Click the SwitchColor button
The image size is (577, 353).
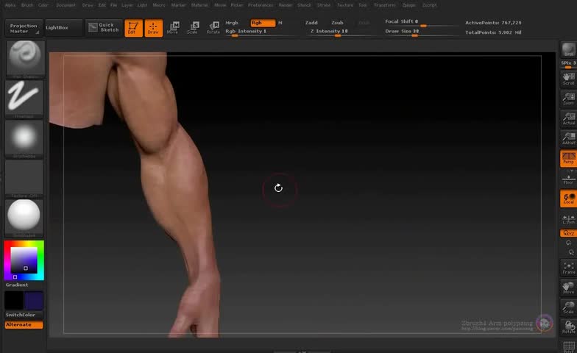click(24, 315)
